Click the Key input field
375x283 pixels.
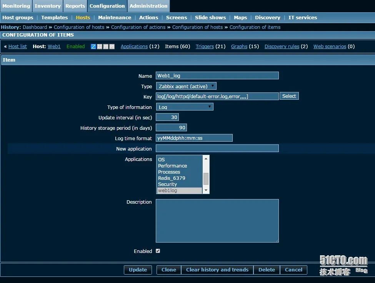(217, 96)
